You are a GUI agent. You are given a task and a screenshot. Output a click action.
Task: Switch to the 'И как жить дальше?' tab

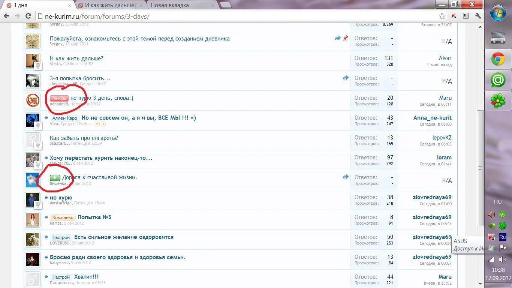(111, 5)
